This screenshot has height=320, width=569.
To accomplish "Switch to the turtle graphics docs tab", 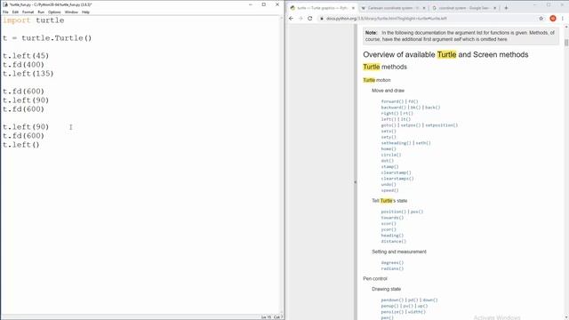I will point(322,8).
